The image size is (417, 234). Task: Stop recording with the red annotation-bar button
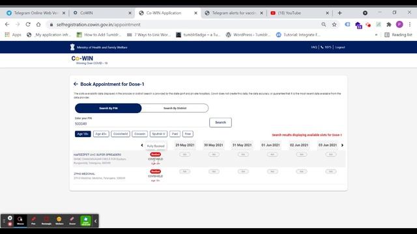coord(10,224)
